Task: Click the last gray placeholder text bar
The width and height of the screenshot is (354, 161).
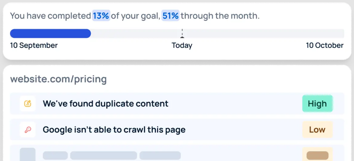Action: point(160,155)
